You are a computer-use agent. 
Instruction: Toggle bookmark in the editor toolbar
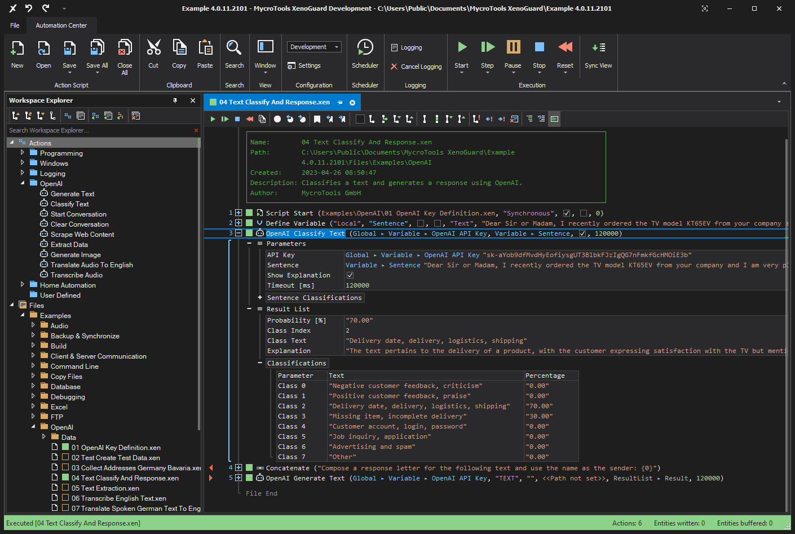(317, 119)
